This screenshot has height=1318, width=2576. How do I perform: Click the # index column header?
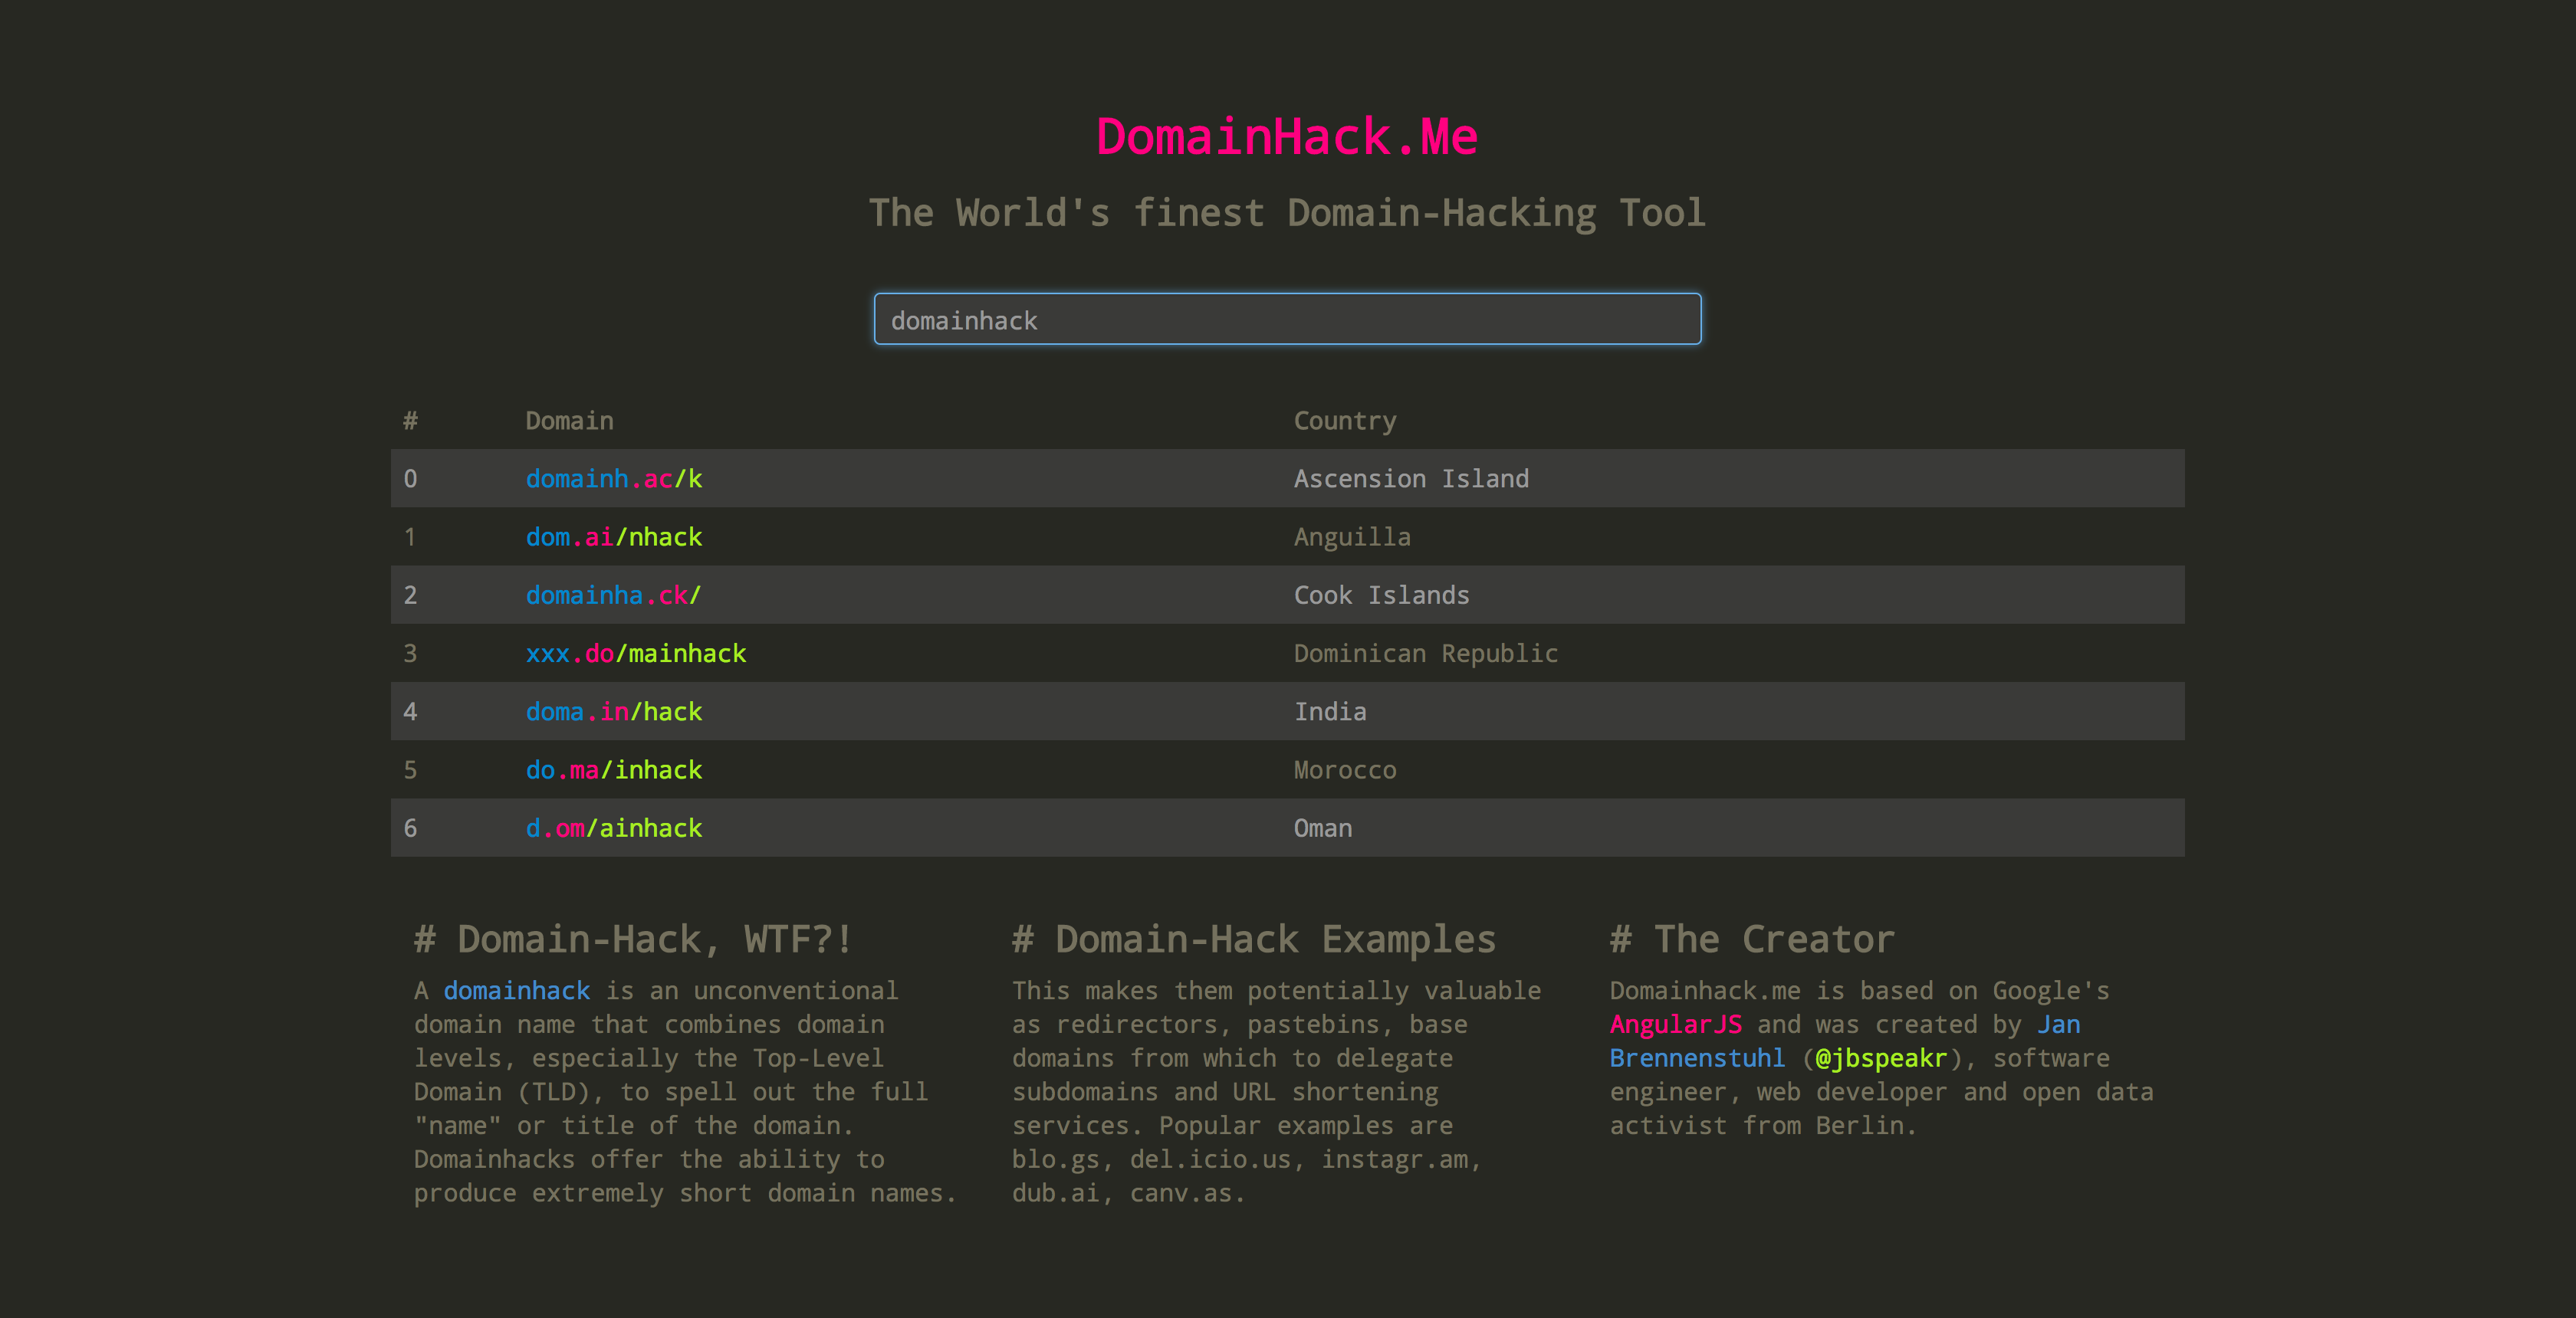[410, 421]
